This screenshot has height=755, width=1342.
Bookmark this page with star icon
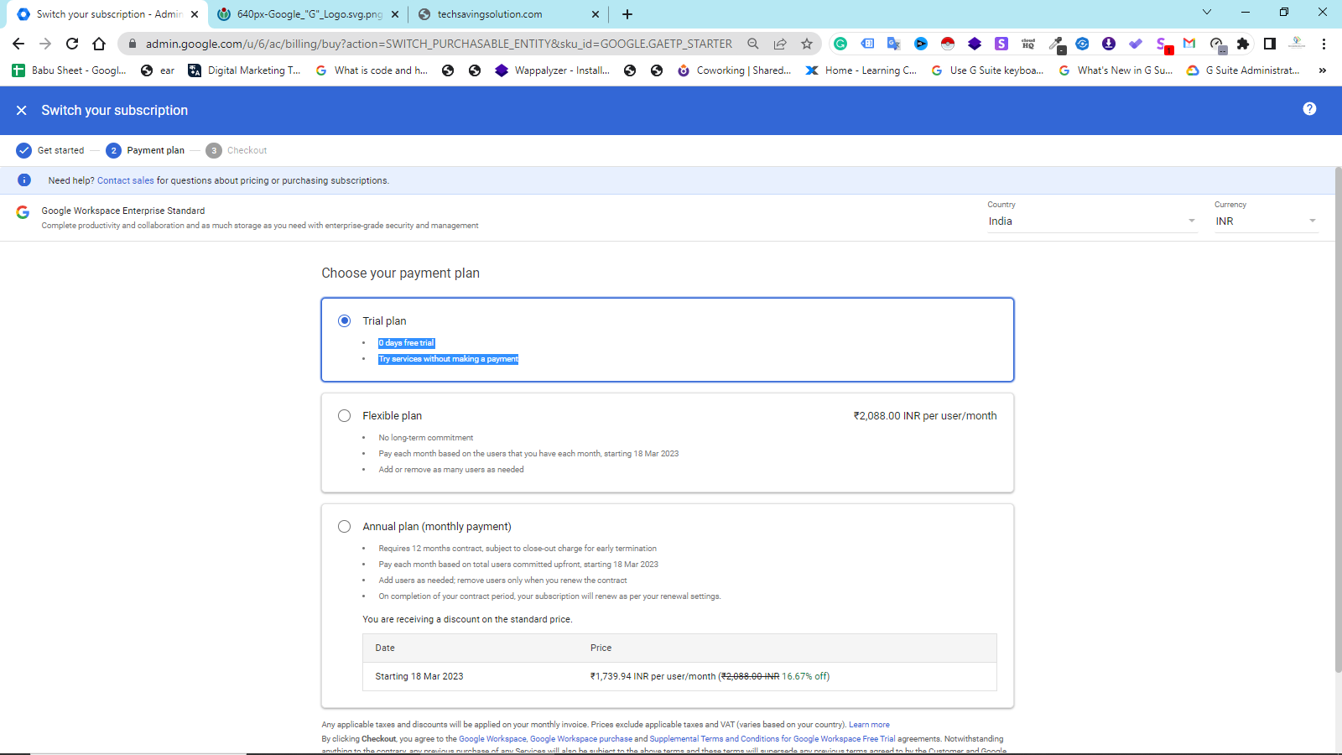coord(807,44)
